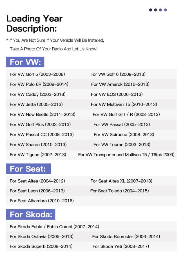Choose Skoda Fabia / Fabia Combi (2007–2014) entry
183x254 pixels.
[54, 227]
